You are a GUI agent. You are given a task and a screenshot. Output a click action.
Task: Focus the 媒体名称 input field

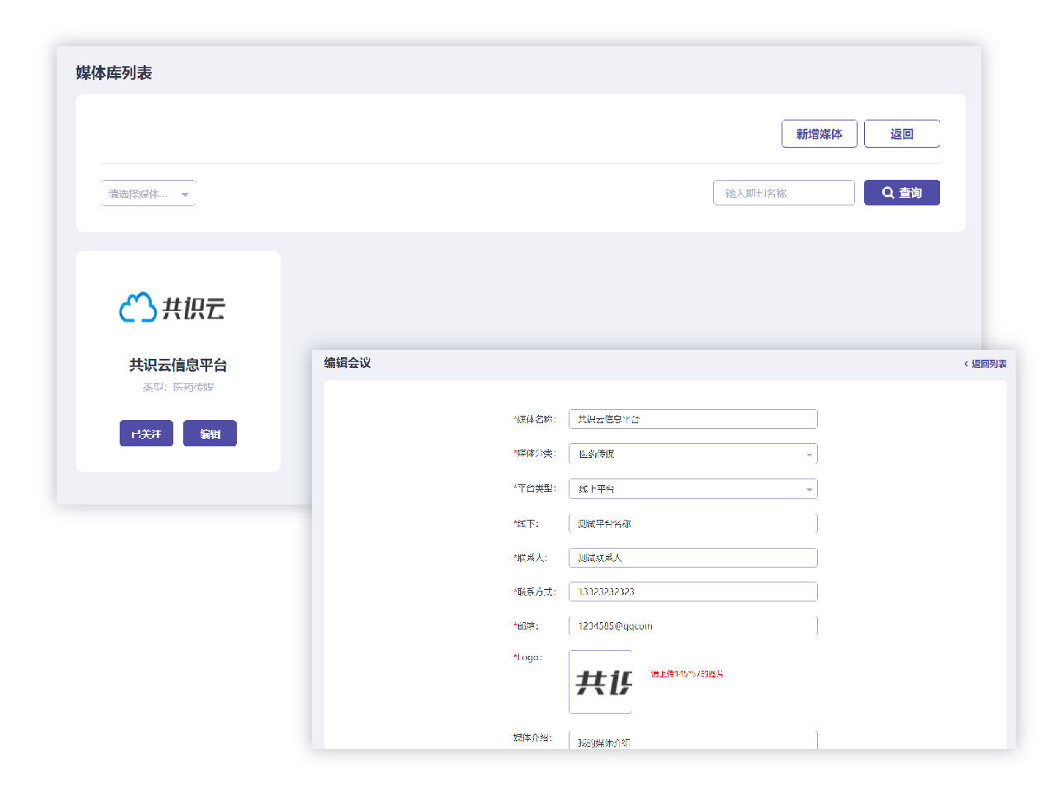692,420
